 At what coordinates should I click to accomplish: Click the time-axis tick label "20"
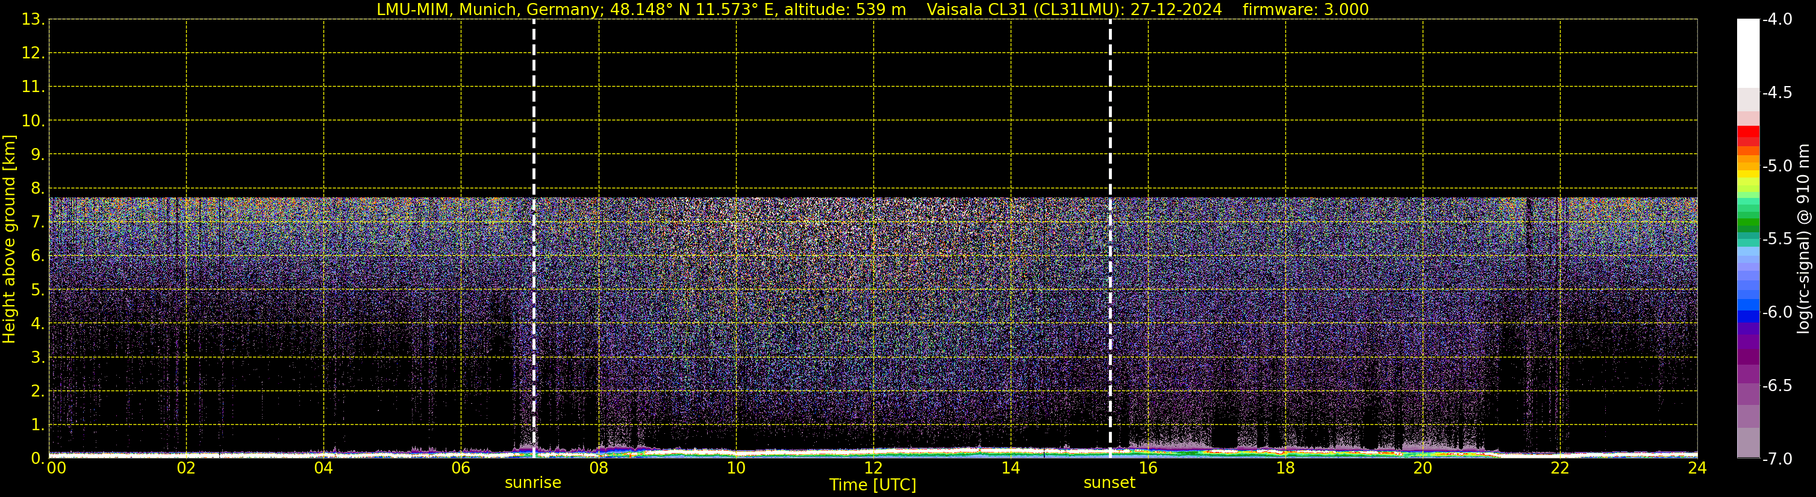[1423, 468]
